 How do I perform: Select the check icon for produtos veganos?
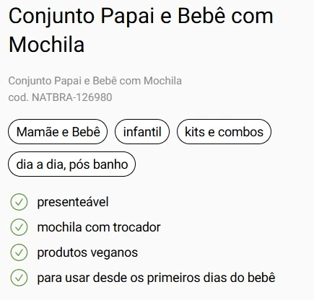[x=19, y=252]
